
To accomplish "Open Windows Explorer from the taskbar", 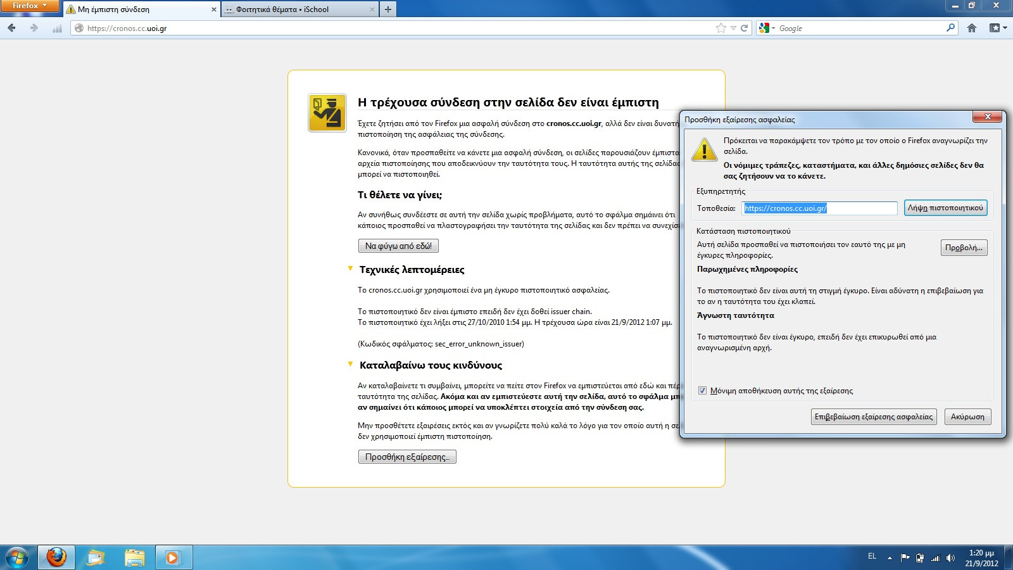I will tap(134, 558).
